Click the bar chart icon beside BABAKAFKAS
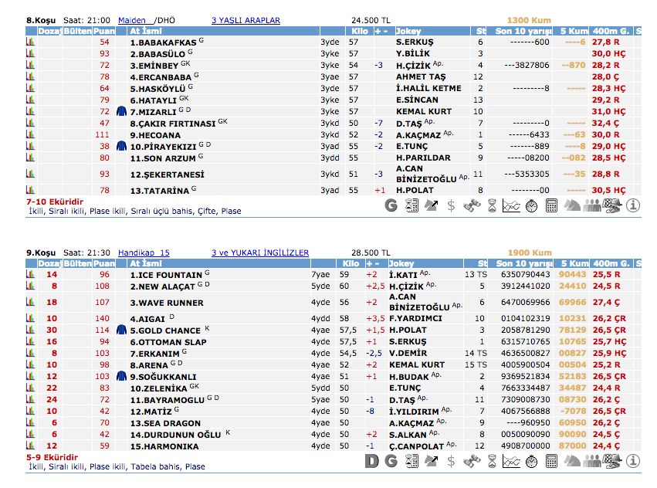657x488 pixels. [x=31, y=42]
